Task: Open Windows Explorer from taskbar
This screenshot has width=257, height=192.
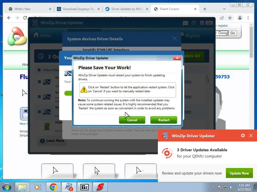Action: [22, 187]
